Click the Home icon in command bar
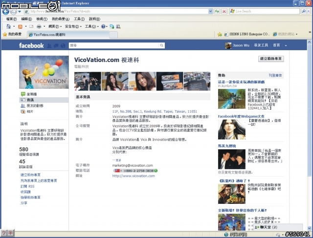 8,26
